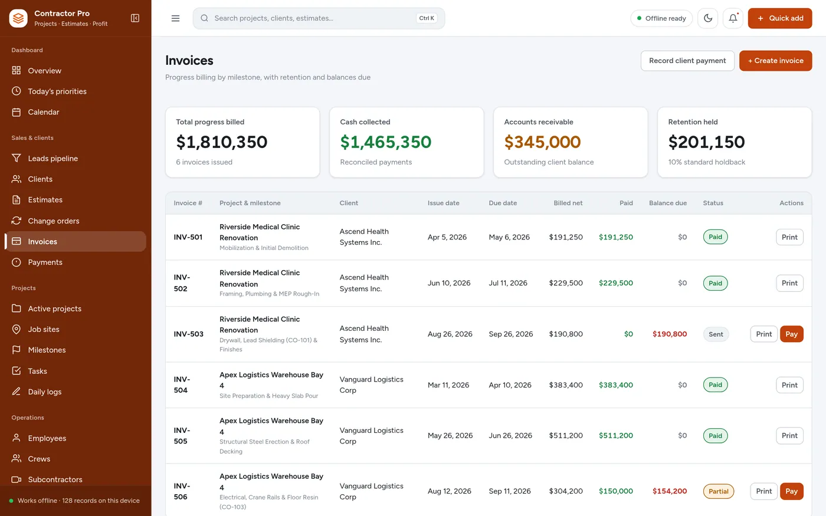Open the hamburger menu icon
The width and height of the screenshot is (826, 516).
coord(175,18)
